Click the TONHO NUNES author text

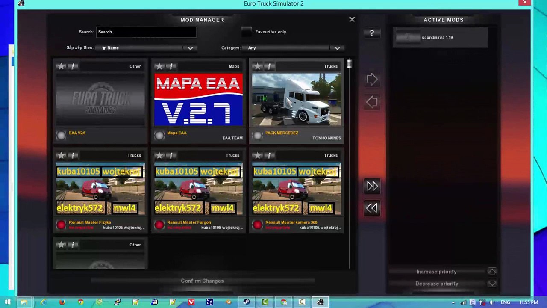tap(326, 138)
